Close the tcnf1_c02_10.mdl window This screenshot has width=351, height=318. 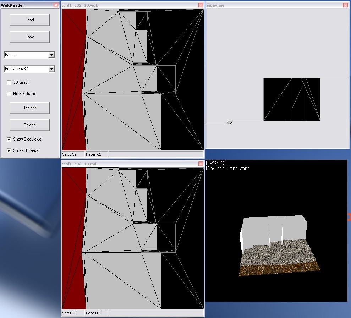click(201, 164)
